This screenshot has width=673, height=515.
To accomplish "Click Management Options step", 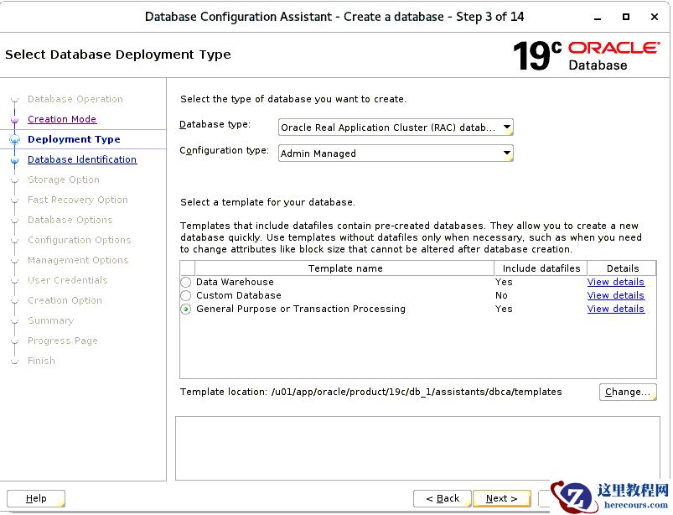I will 78,260.
